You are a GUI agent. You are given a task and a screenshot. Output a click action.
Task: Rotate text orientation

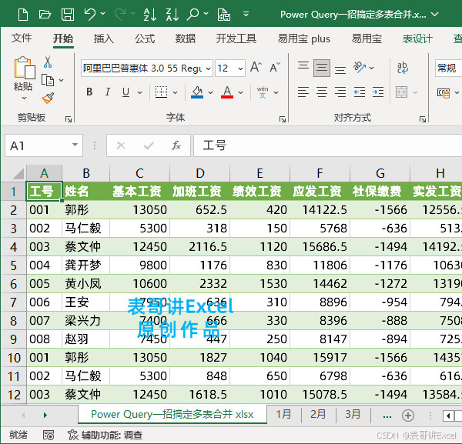click(x=360, y=68)
